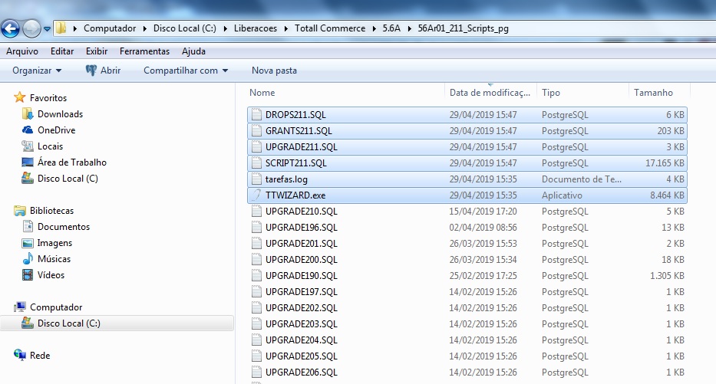This screenshot has height=384, width=716.
Task: Open Imagens library
Action: (x=54, y=243)
